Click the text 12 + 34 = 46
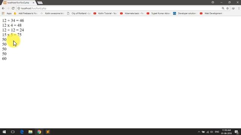The width and height of the screenshot is (241, 135). (x=13, y=21)
